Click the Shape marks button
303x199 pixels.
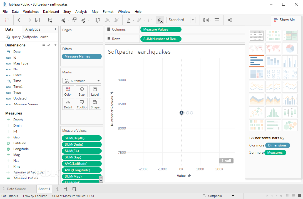[95, 104]
